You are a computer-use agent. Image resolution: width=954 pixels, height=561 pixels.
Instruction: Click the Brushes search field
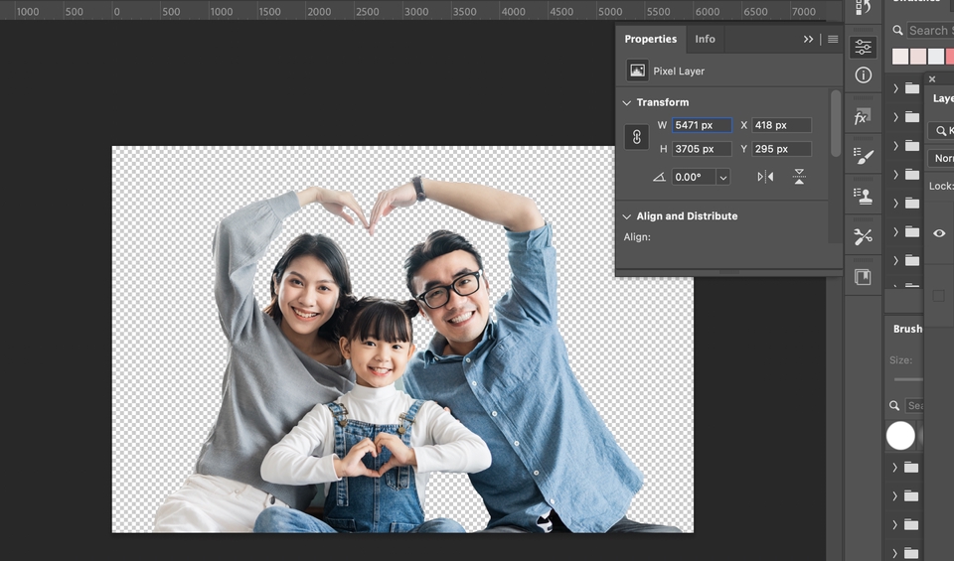914,405
